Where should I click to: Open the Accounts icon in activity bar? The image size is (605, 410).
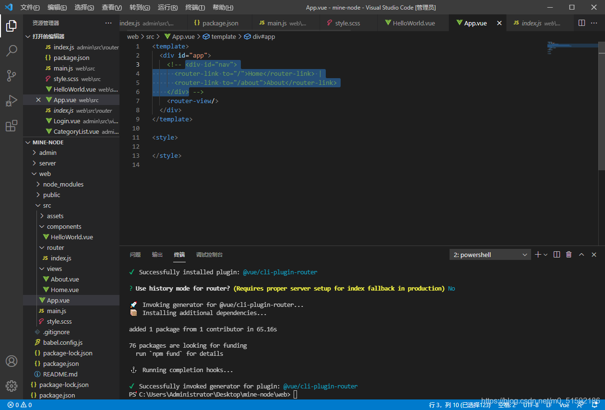point(12,361)
